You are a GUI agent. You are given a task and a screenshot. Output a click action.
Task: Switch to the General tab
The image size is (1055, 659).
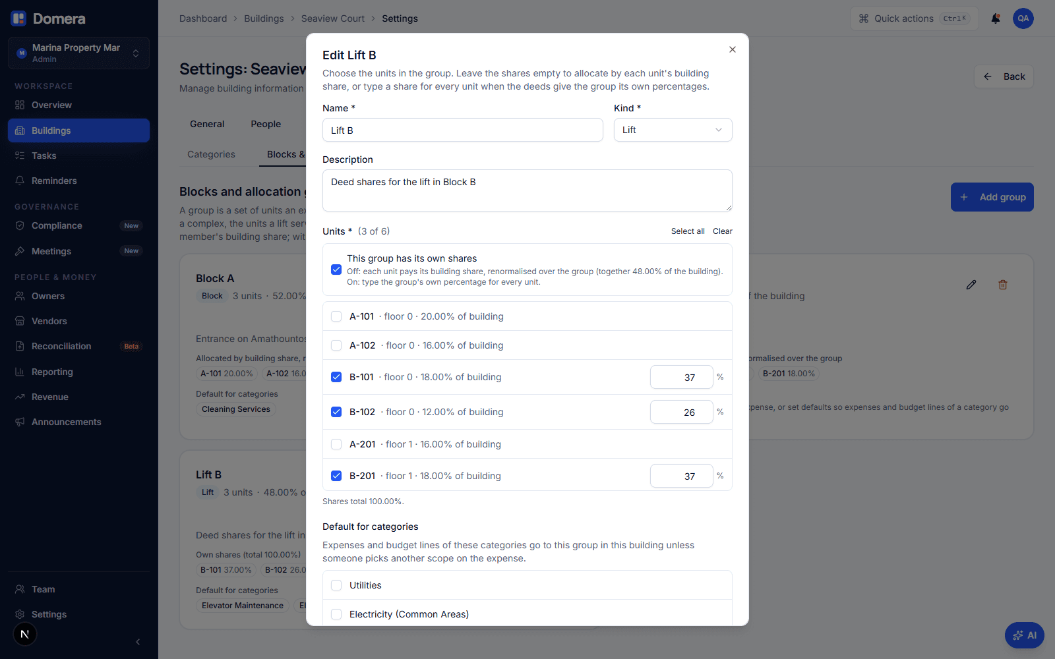click(x=207, y=124)
